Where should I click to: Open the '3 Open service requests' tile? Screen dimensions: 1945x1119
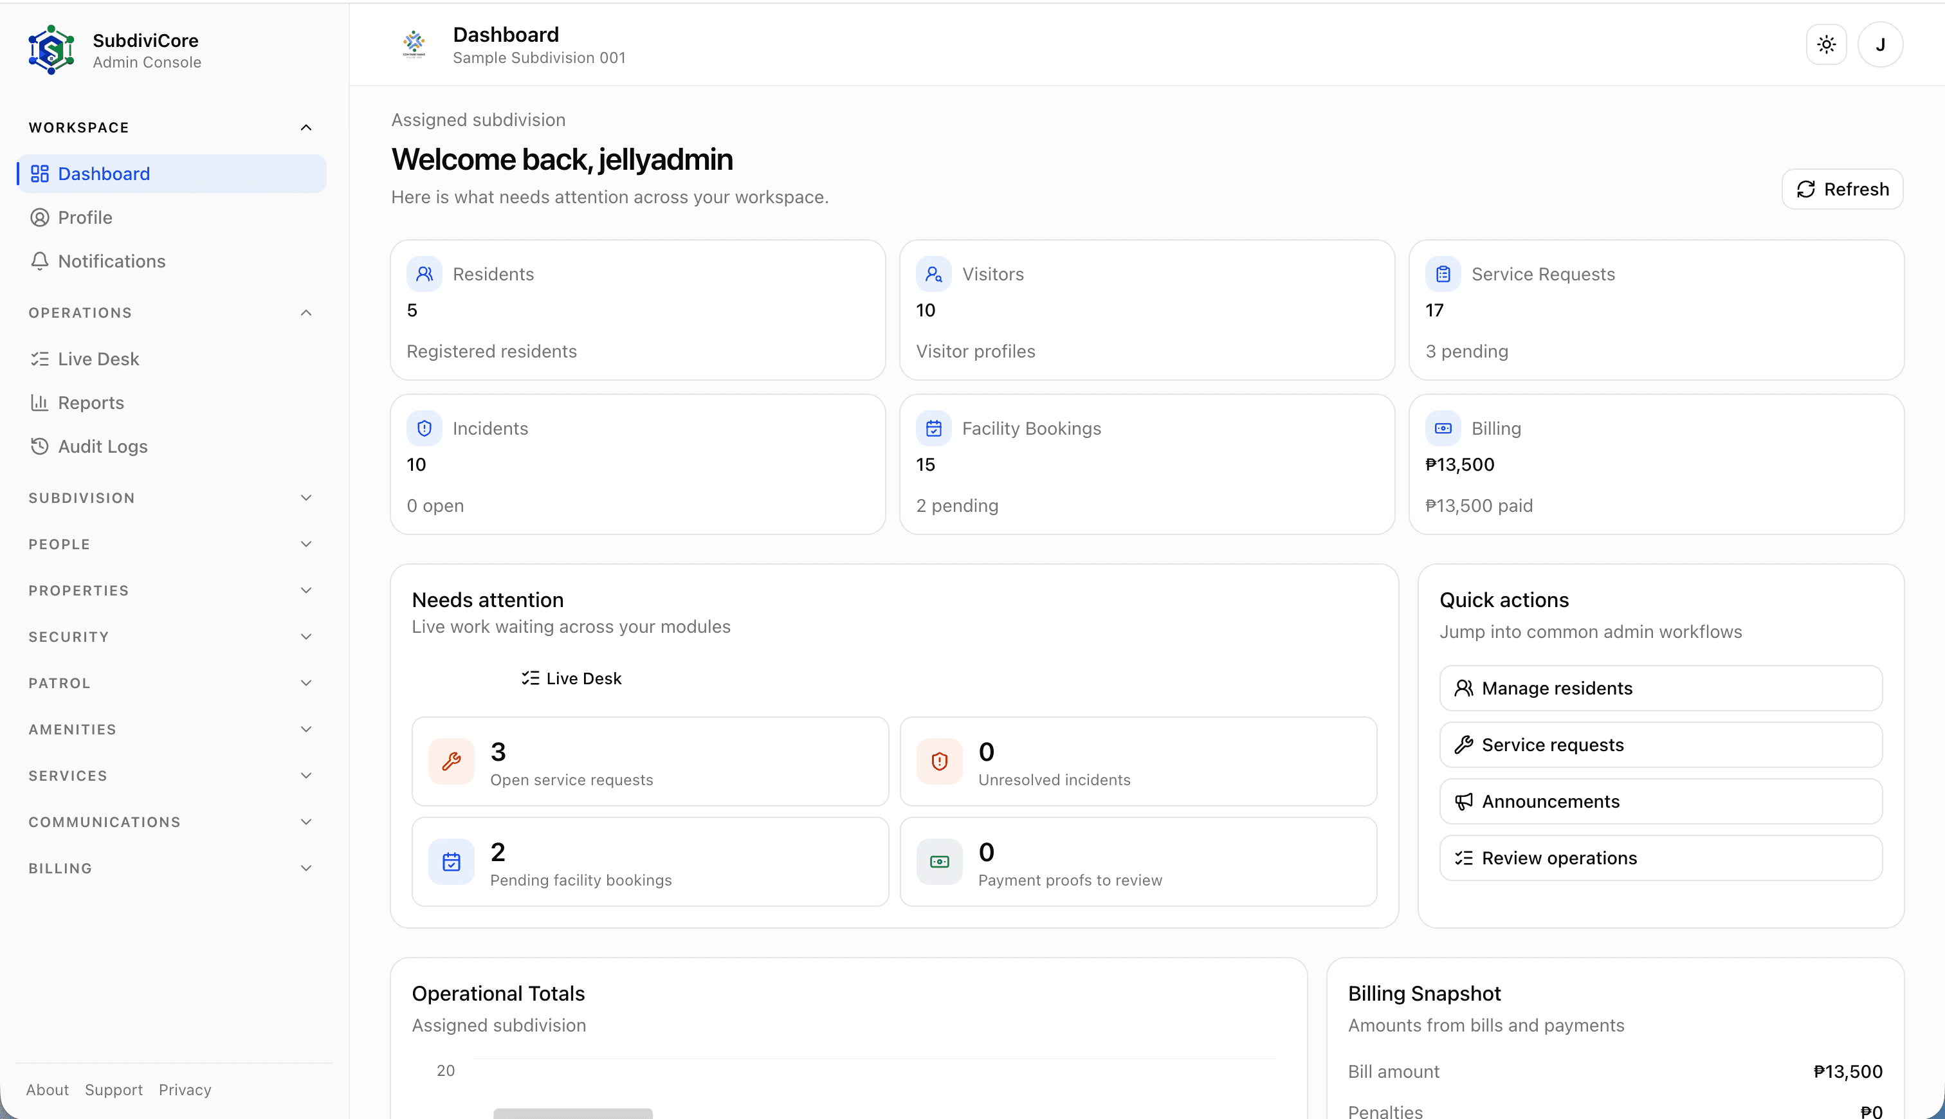650,761
